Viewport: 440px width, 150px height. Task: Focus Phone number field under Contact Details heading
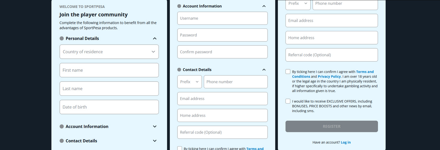(x=236, y=82)
